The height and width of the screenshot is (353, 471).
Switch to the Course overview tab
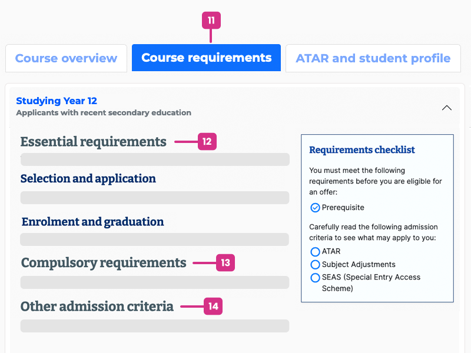[66, 58]
